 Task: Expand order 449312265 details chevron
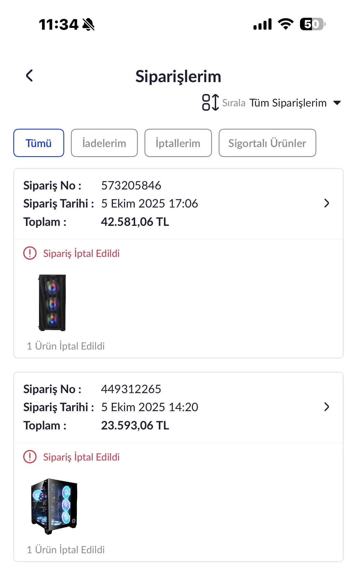tap(327, 407)
